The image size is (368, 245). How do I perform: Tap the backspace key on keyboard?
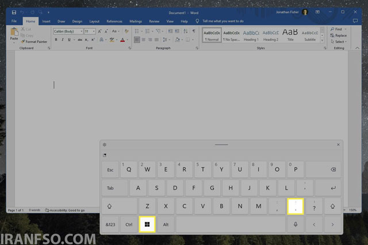pyautogui.click(x=323, y=169)
